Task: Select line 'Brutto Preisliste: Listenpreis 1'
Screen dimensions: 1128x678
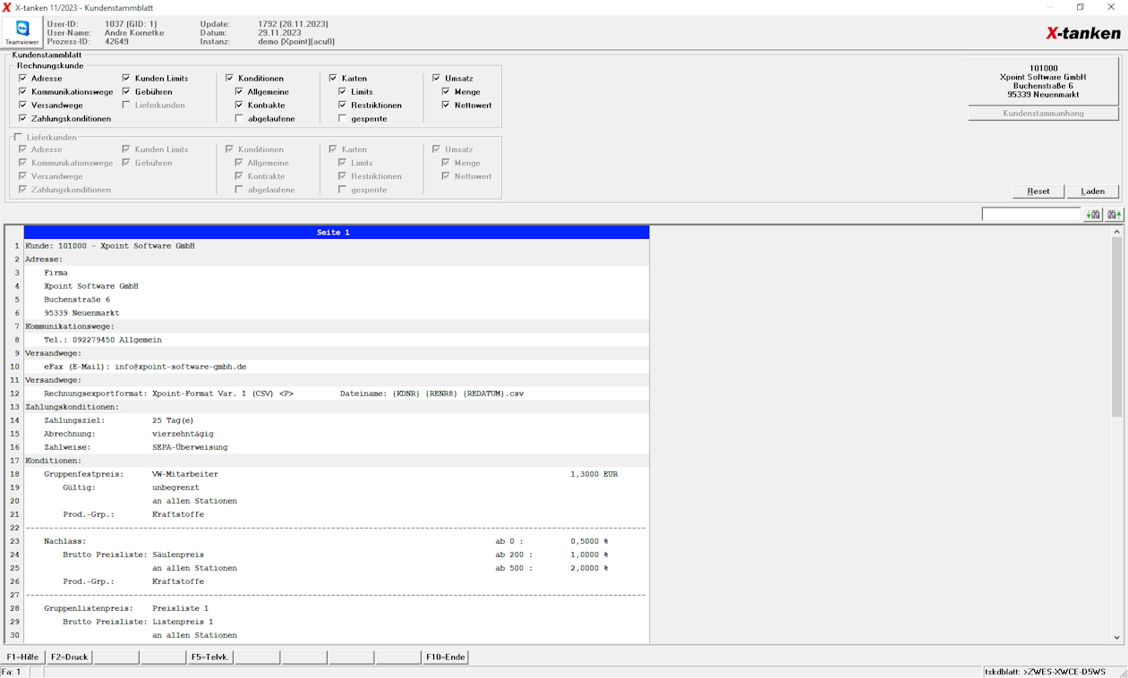Action: tap(336, 622)
